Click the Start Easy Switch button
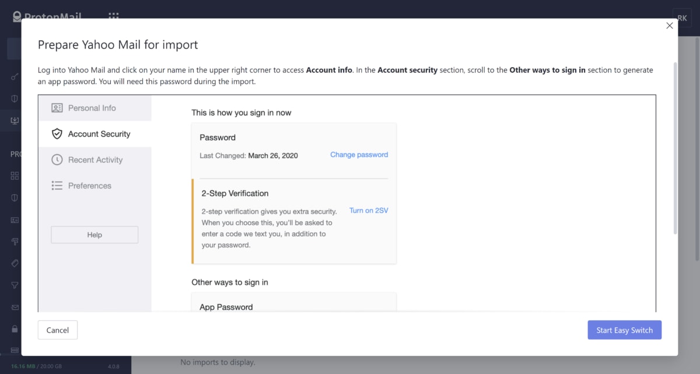 pyautogui.click(x=625, y=330)
